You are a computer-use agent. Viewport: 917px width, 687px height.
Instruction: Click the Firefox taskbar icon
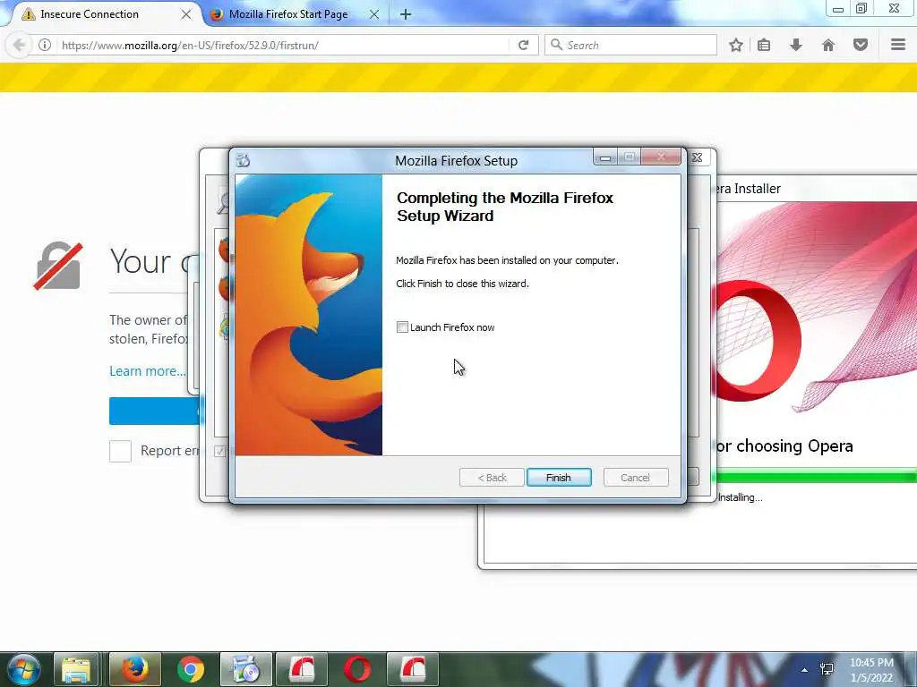pyautogui.click(x=134, y=669)
